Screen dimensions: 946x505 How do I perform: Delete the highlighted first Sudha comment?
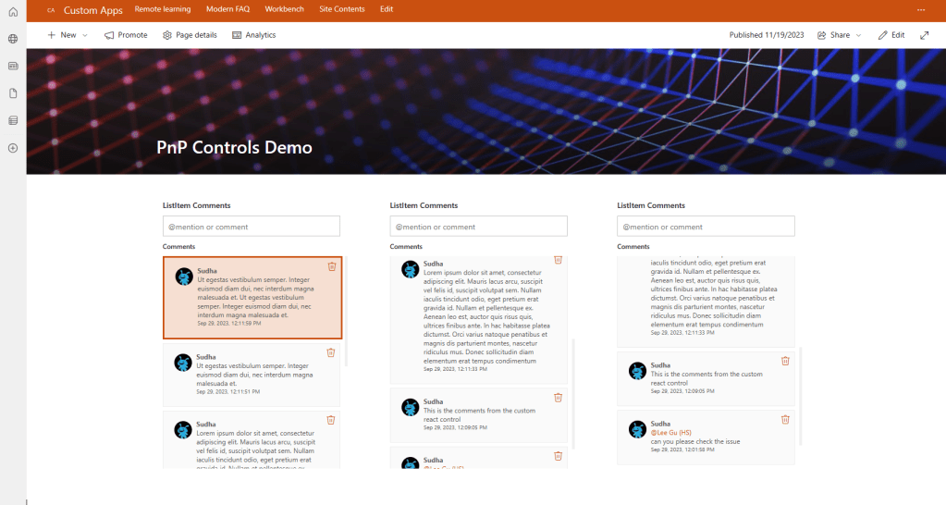tap(332, 266)
